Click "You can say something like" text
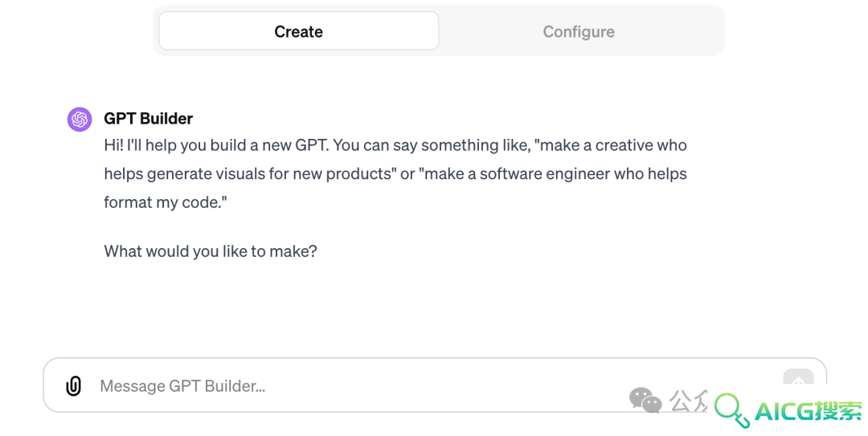 431,145
